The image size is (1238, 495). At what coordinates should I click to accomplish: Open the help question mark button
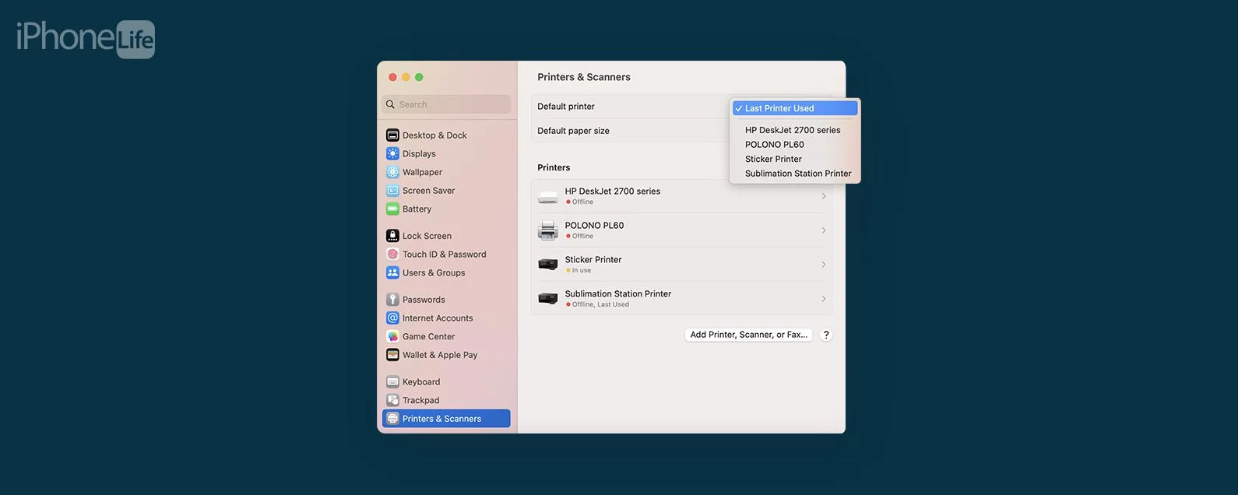tap(826, 335)
